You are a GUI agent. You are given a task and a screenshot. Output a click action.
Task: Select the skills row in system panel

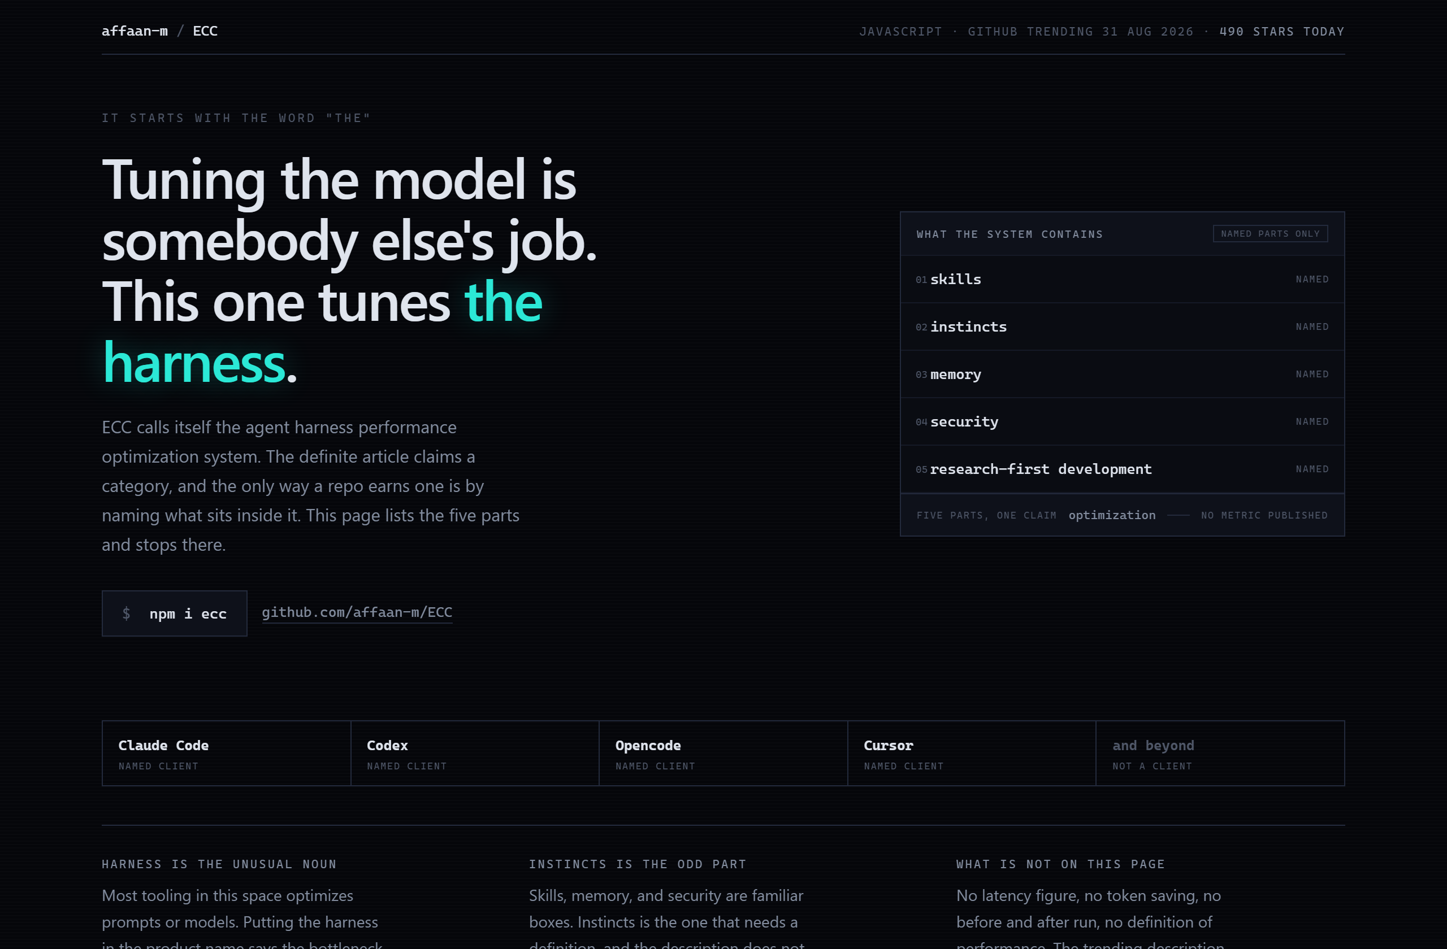tap(1122, 280)
